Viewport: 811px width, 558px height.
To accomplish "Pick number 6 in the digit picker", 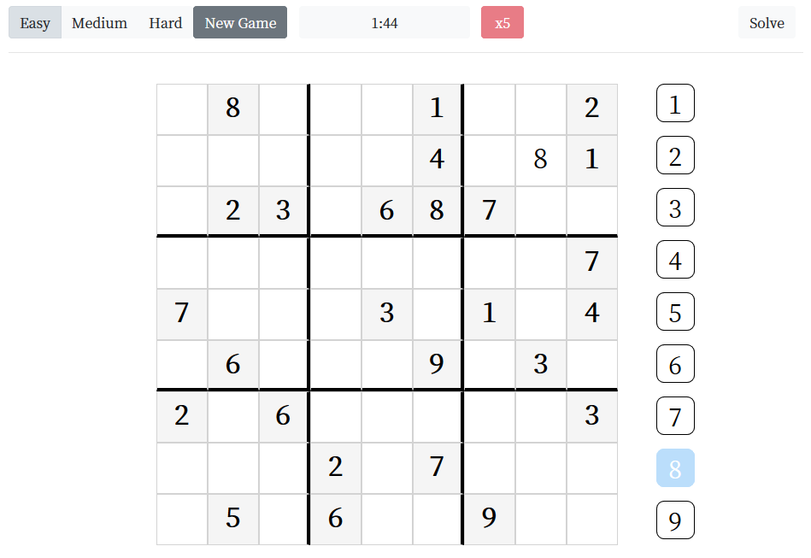I will point(675,364).
